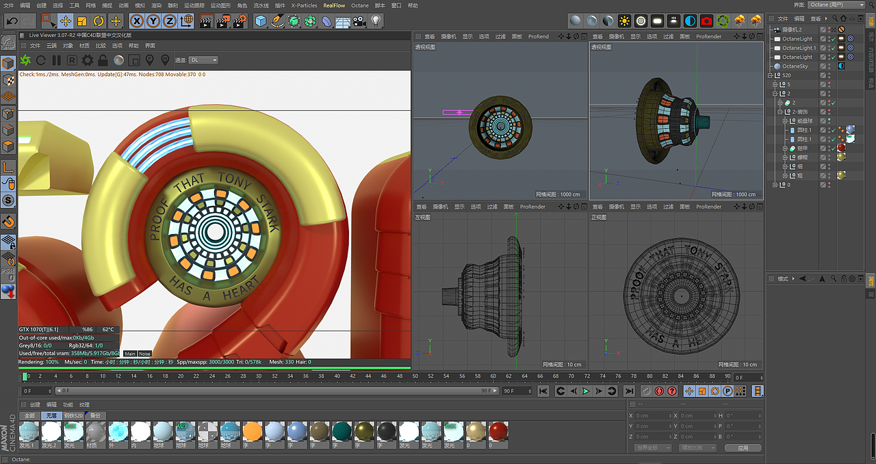876x464 pixels.
Task: Toggle the green enable check on OctaneLight.1
Action: click(833, 48)
